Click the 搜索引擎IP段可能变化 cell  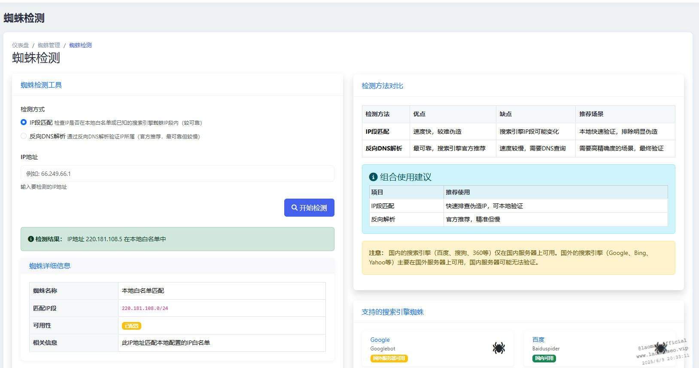536,132
